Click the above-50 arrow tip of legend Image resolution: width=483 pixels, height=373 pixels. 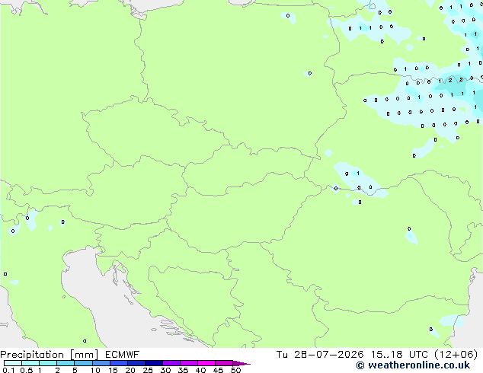pos(241,364)
